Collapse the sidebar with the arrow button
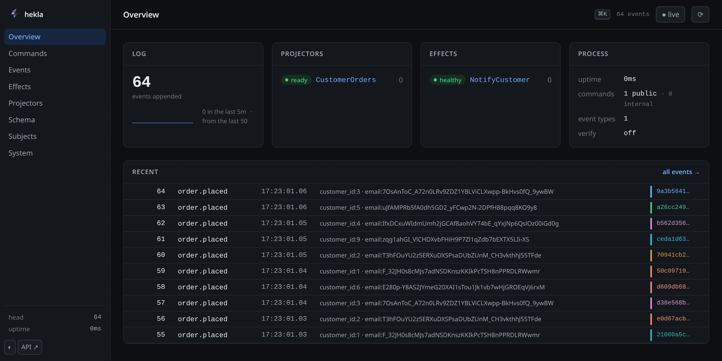This screenshot has height=361, width=722. (x=10, y=347)
